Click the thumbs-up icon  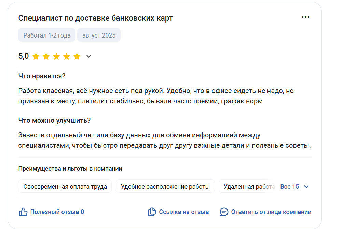coord(23,212)
